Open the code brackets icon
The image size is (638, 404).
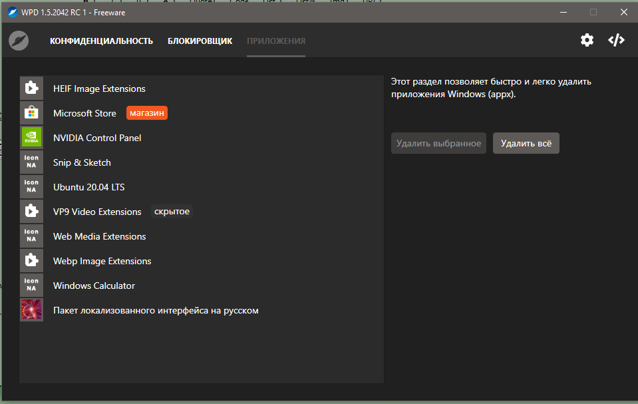coord(616,40)
